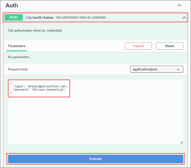Collapse the Auth section chevron
This screenshot has height=168, width=191.
tap(180, 6)
